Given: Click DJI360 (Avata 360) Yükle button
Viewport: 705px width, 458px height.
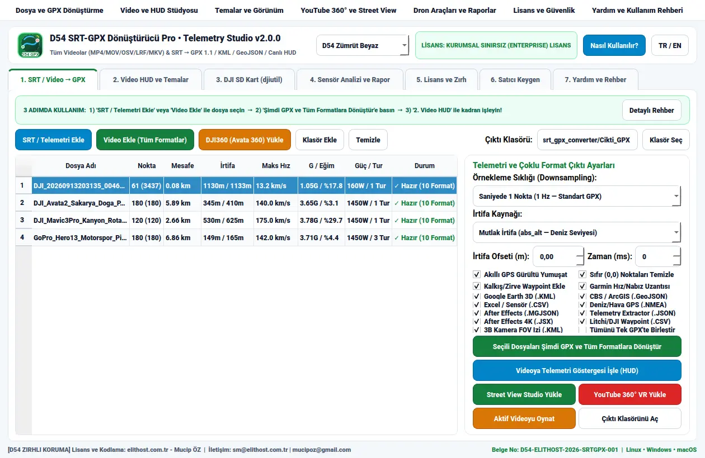Looking at the screenshot, I should point(245,140).
